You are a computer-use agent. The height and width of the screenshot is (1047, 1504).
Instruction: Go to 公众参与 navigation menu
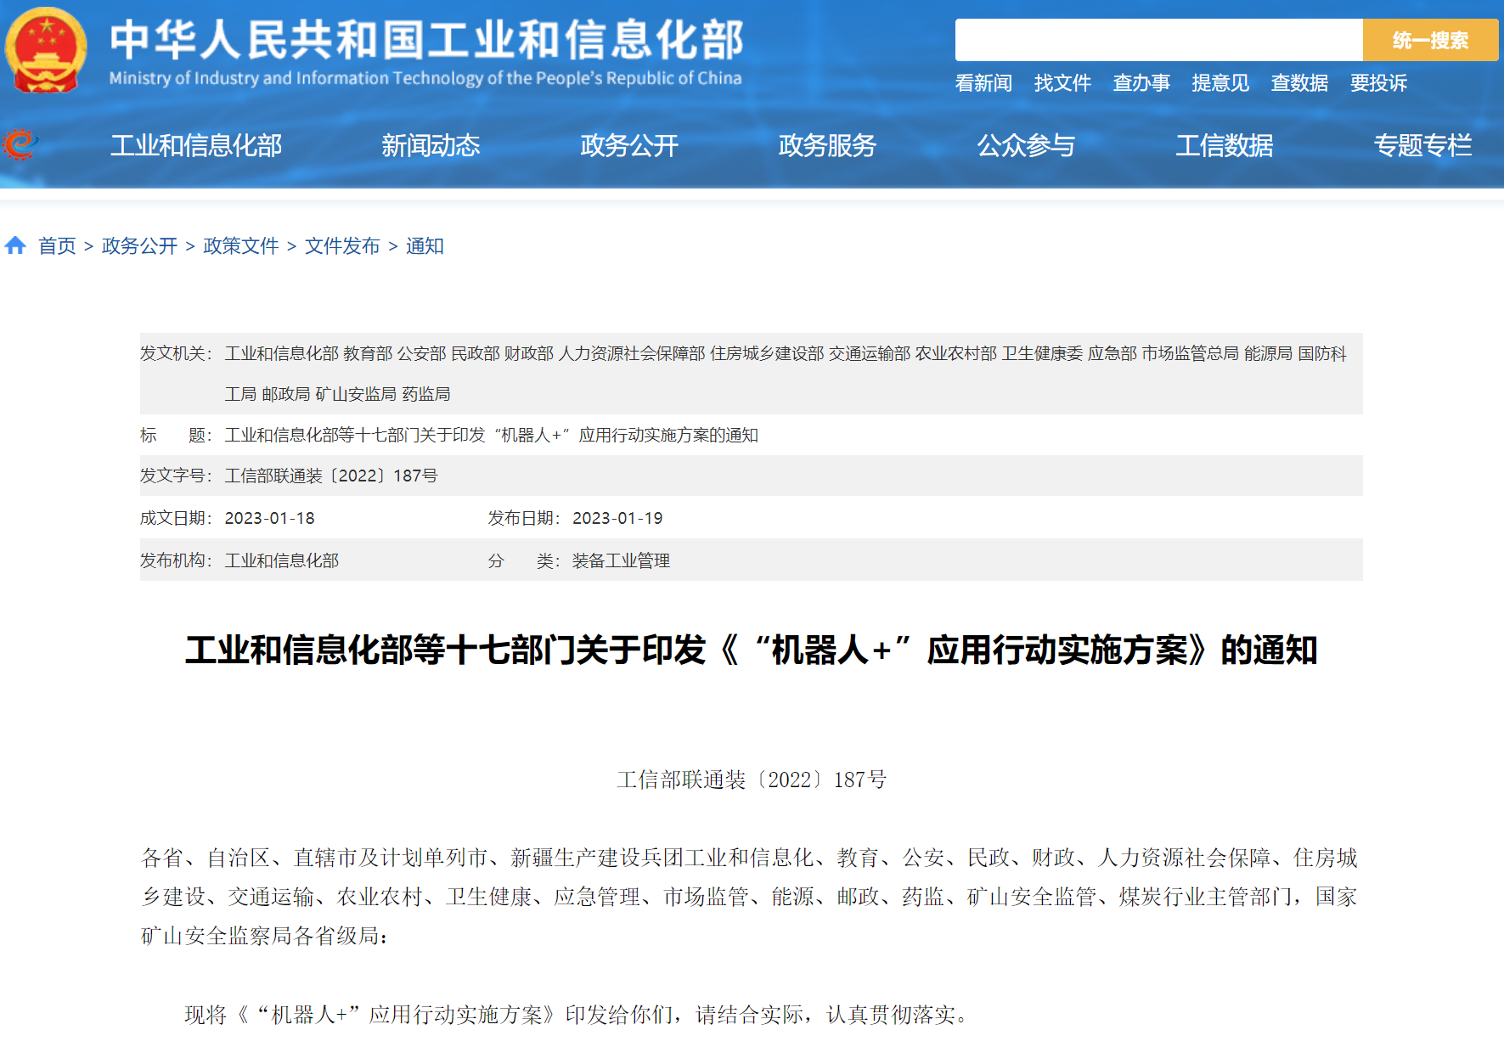(x=1026, y=145)
